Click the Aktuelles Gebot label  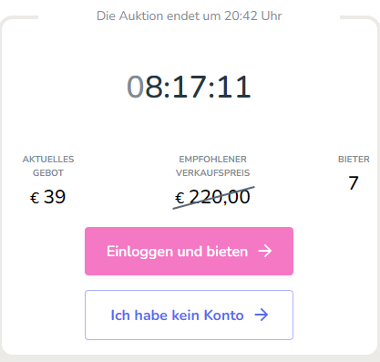(48, 166)
